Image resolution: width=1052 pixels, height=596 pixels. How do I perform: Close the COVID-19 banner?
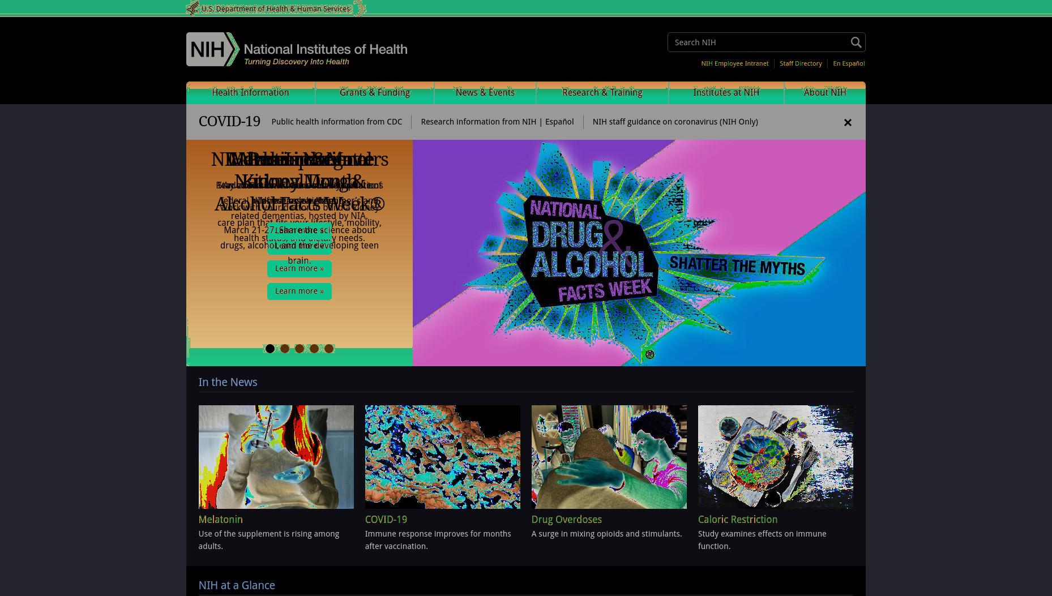pos(848,123)
